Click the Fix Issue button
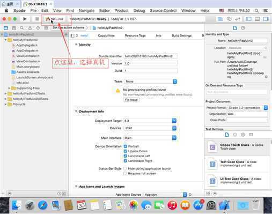Viewport: 272px width, 214px height. [131, 100]
